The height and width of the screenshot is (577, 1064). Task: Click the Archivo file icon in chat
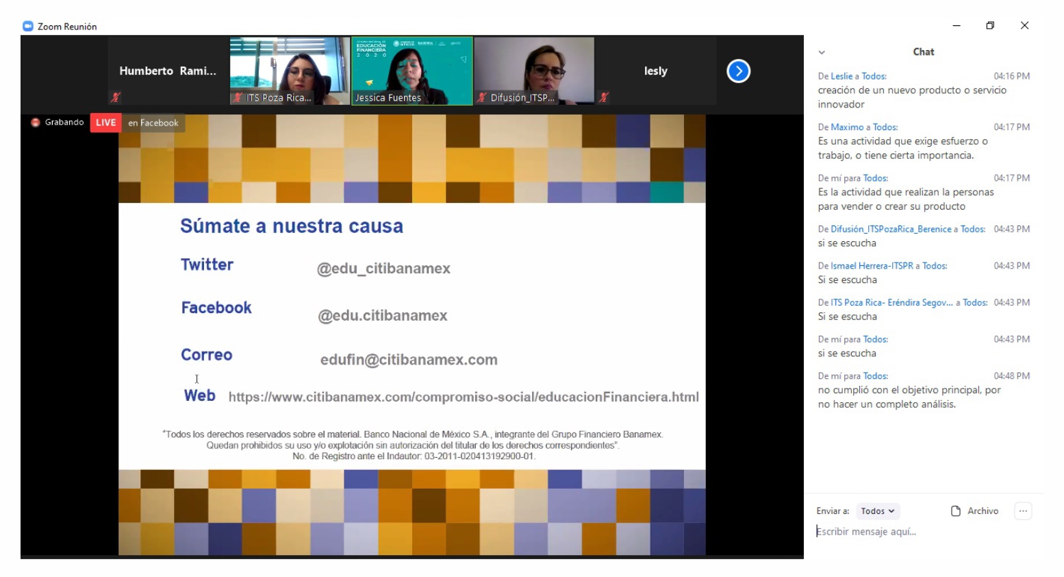click(x=956, y=511)
